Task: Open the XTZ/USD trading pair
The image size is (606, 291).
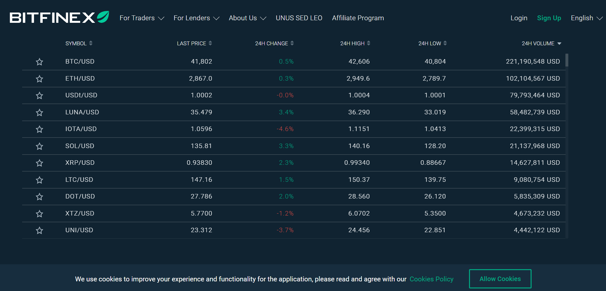Action: click(80, 213)
